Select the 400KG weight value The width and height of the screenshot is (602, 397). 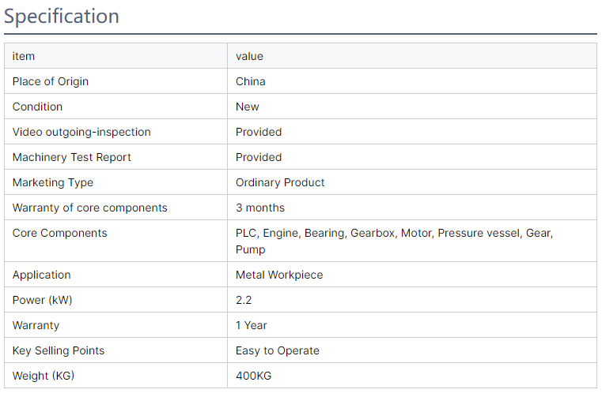click(253, 376)
